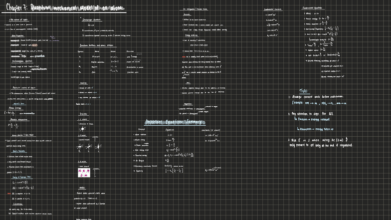Click the Chapter 7 title heading

66,7
